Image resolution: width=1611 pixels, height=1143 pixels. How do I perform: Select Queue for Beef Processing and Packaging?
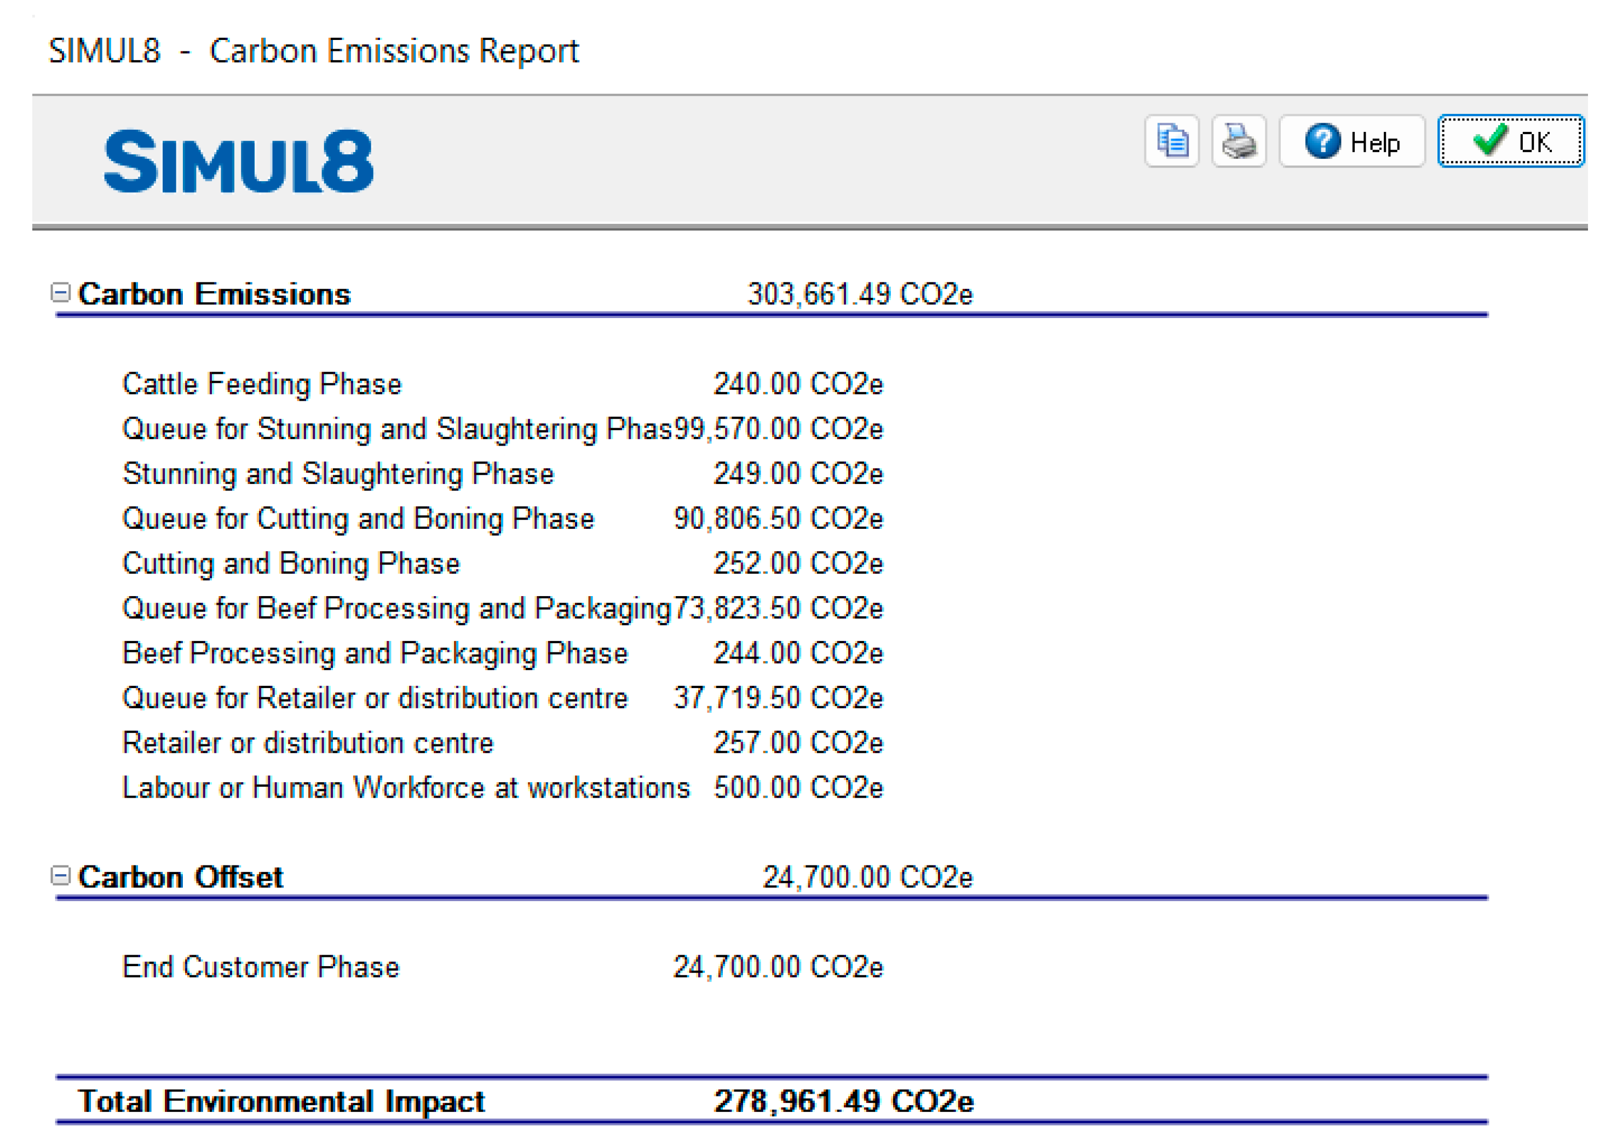tap(396, 609)
